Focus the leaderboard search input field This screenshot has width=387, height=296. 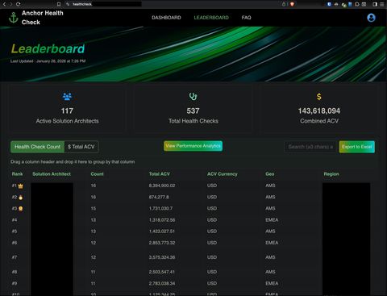(x=310, y=147)
